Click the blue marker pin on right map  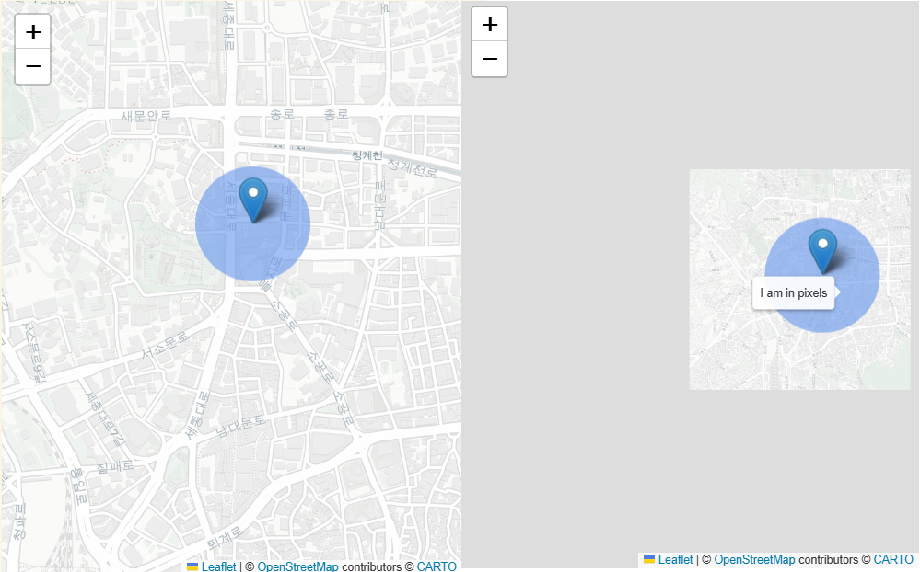coord(822,251)
